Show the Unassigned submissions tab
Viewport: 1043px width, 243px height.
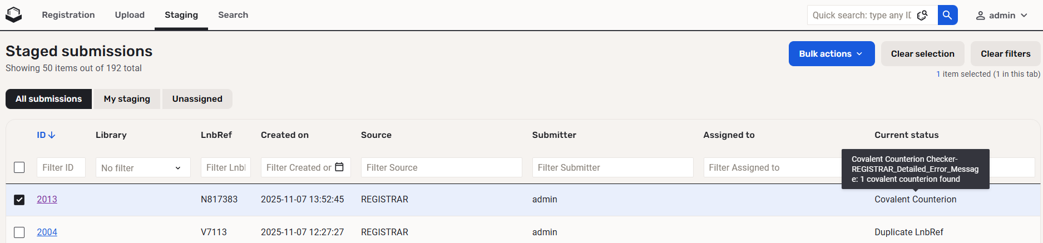point(197,99)
